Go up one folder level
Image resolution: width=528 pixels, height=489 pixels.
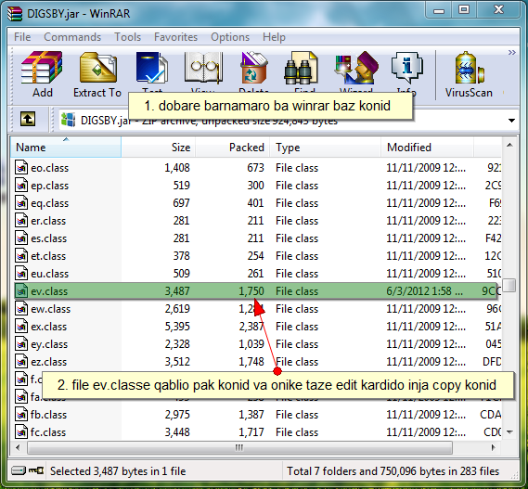coord(28,119)
